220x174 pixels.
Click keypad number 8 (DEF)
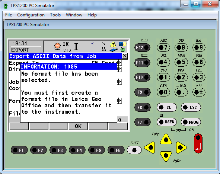(x=181, y=47)
